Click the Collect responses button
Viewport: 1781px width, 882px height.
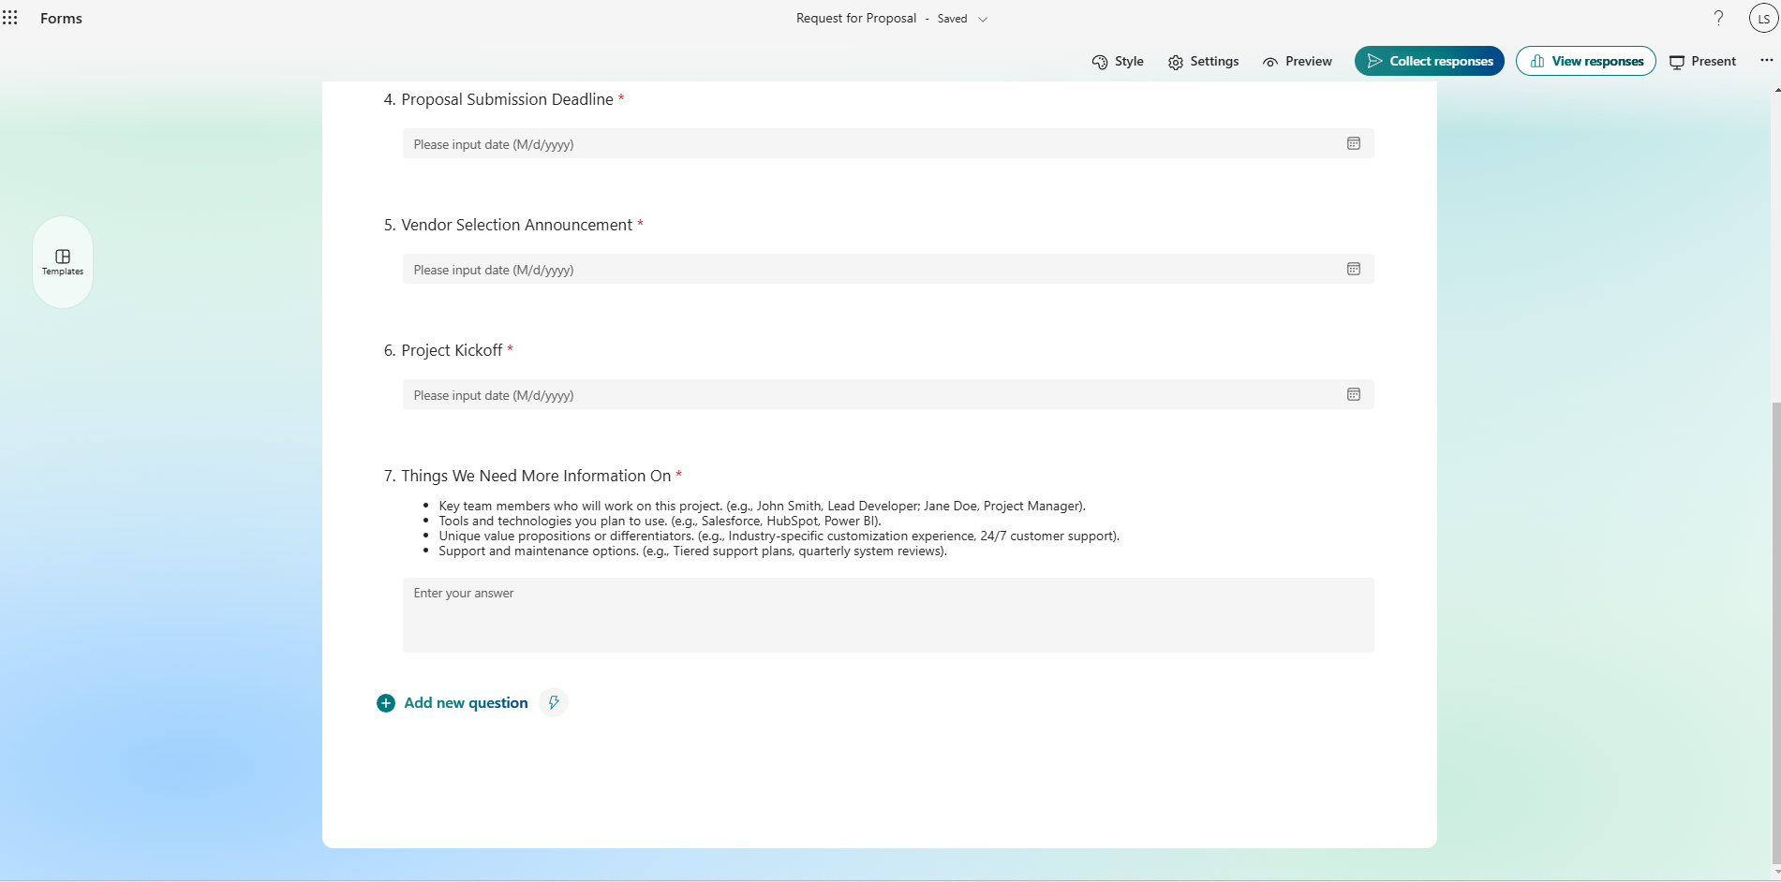(x=1429, y=61)
